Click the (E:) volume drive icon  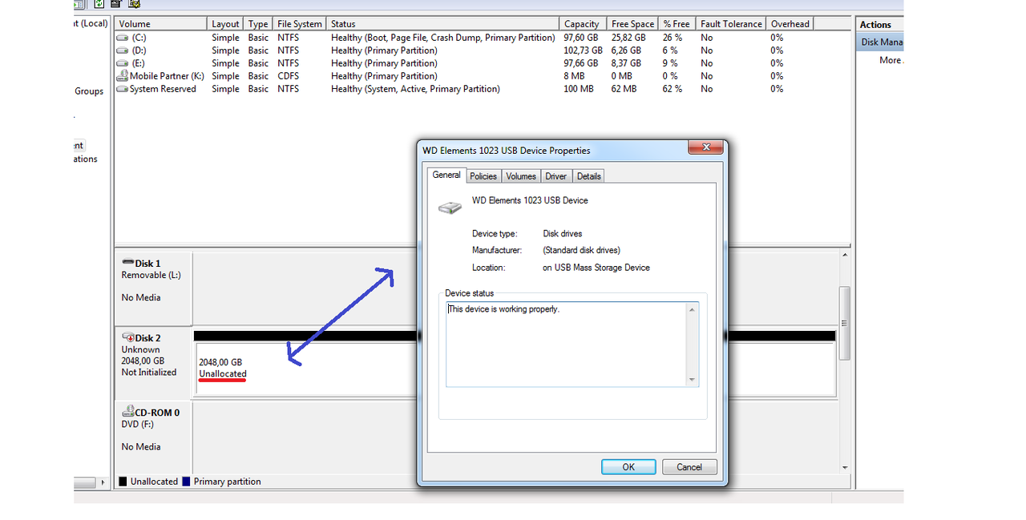pyautogui.click(x=122, y=63)
